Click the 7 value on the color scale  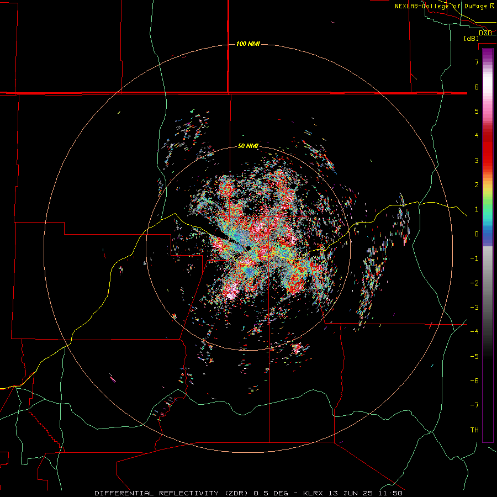point(477,62)
